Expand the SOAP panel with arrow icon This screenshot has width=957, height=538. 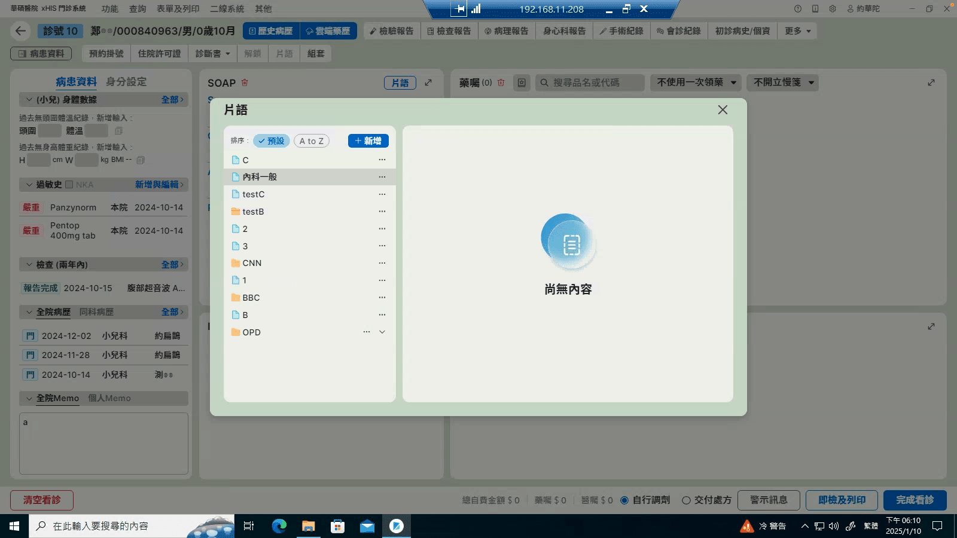pos(428,82)
